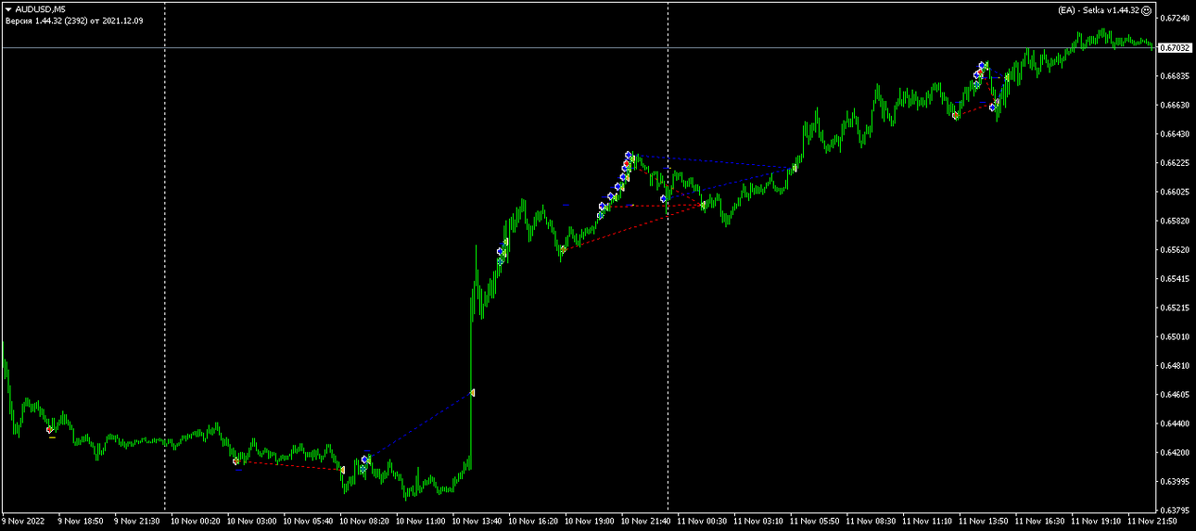Image resolution: width=1196 pixels, height=531 pixels.
Task: Click the 10 Nov 05:40 time scale label
Action: pyautogui.click(x=308, y=521)
